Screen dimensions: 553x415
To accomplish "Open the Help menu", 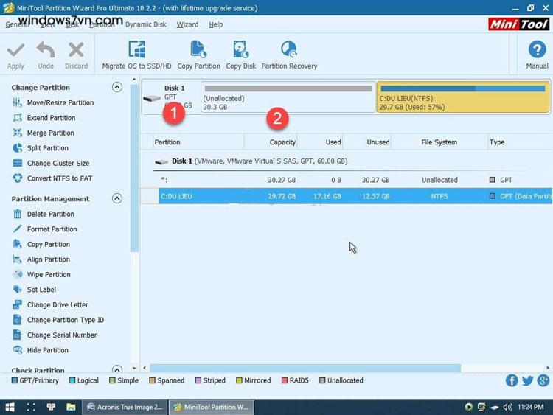I will 215,24.
